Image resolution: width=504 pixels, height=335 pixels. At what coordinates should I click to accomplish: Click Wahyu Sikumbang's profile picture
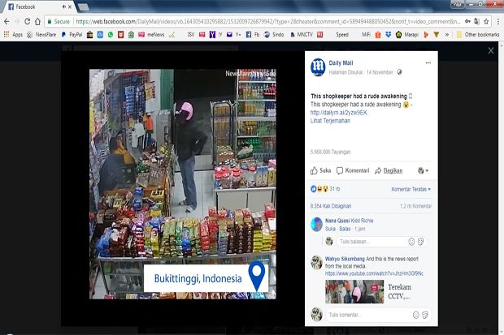point(316,263)
